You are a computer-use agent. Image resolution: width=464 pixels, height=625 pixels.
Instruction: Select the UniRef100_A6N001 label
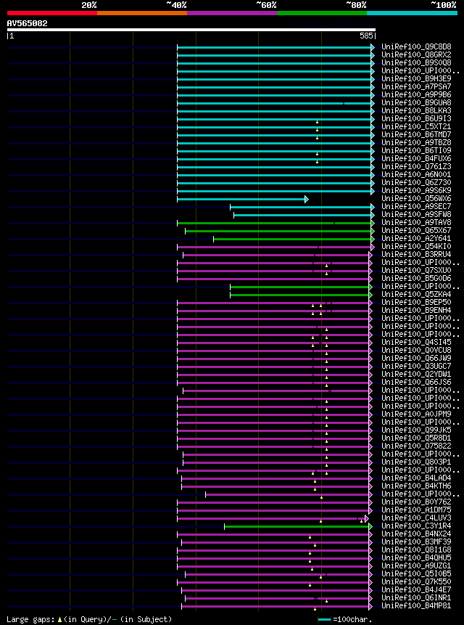[416, 174]
